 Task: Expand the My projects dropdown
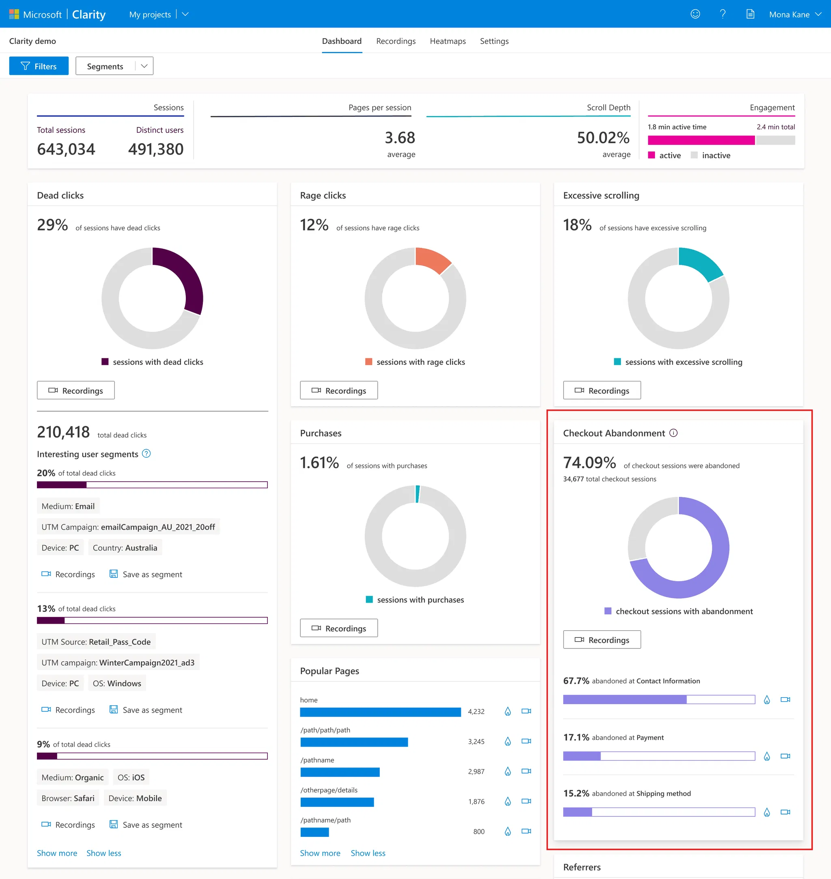185,14
